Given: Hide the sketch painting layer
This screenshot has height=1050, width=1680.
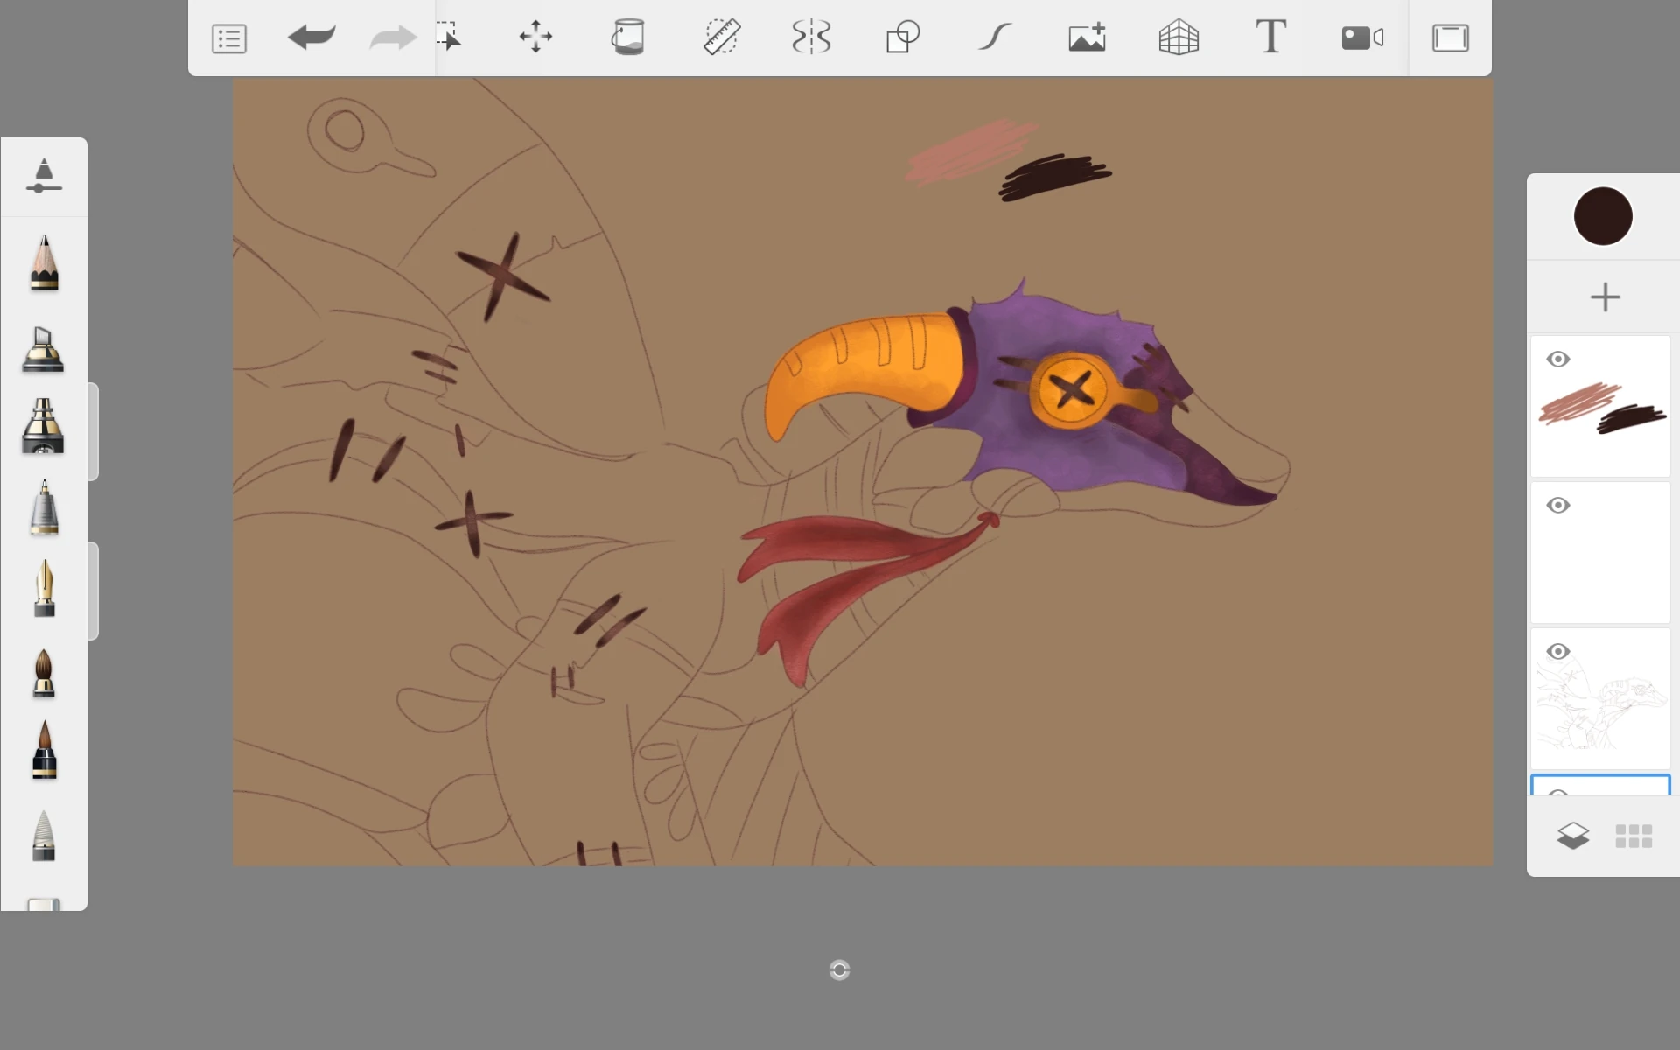Looking at the screenshot, I should (x=1558, y=359).
